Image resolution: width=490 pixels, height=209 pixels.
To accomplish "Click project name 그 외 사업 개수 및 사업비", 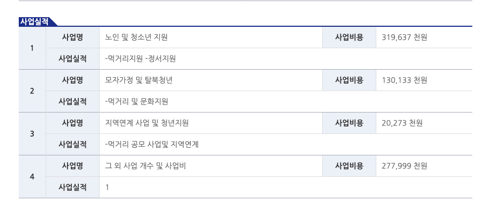I will tap(146, 166).
